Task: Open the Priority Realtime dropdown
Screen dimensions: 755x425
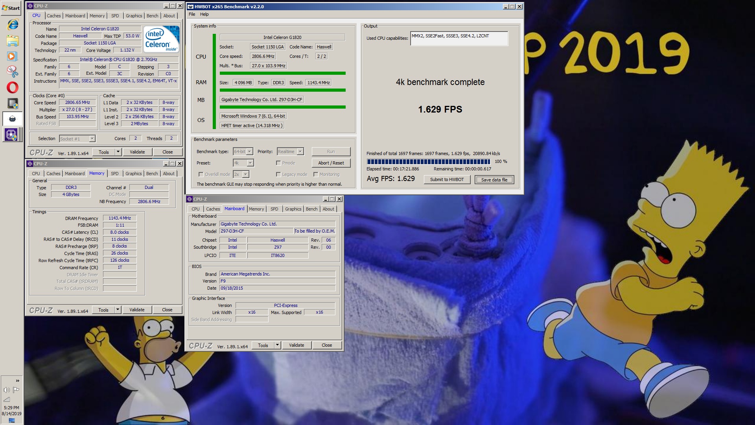Action: [x=300, y=152]
